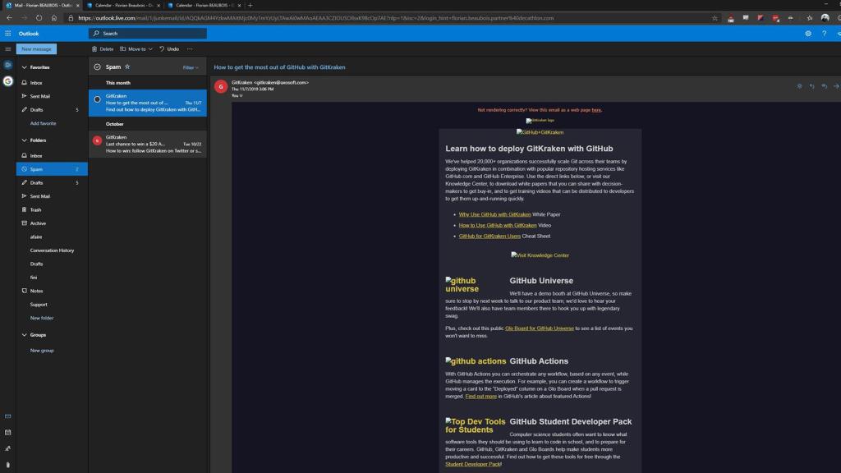Open the Outlook app launcher grid
Viewport: 841px width, 473px height.
(8, 34)
